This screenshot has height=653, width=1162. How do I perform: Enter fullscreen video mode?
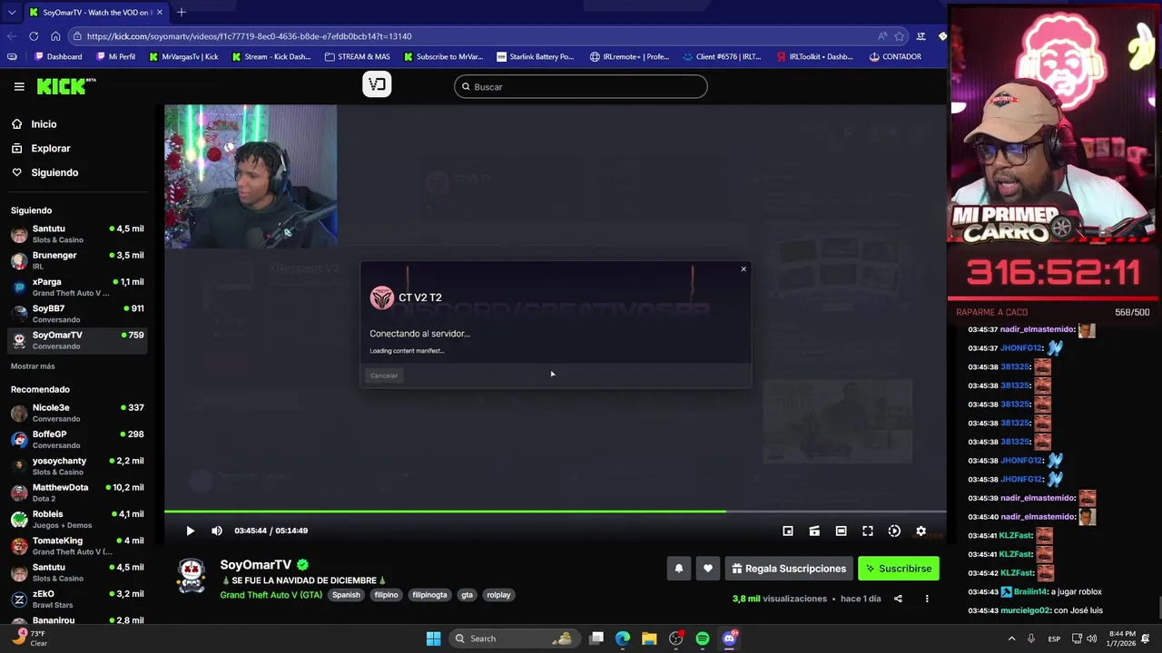868,531
